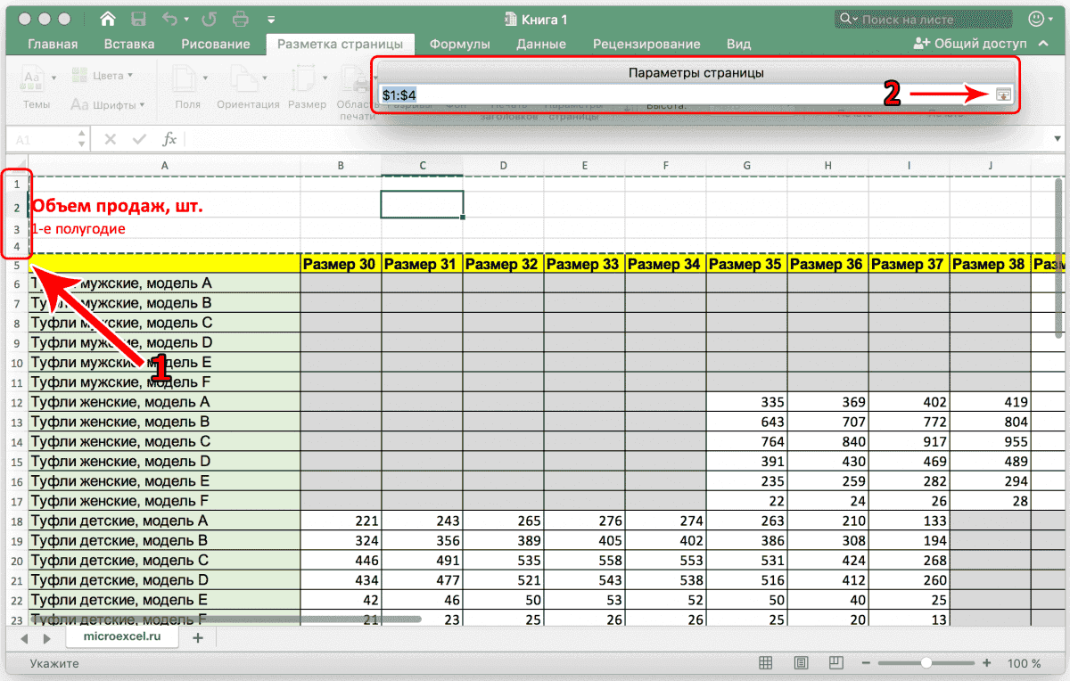Image resolution: width=1070 pixels, height=681 pixels.
Task: Click the Home icon in title bar
Action: 108,19
